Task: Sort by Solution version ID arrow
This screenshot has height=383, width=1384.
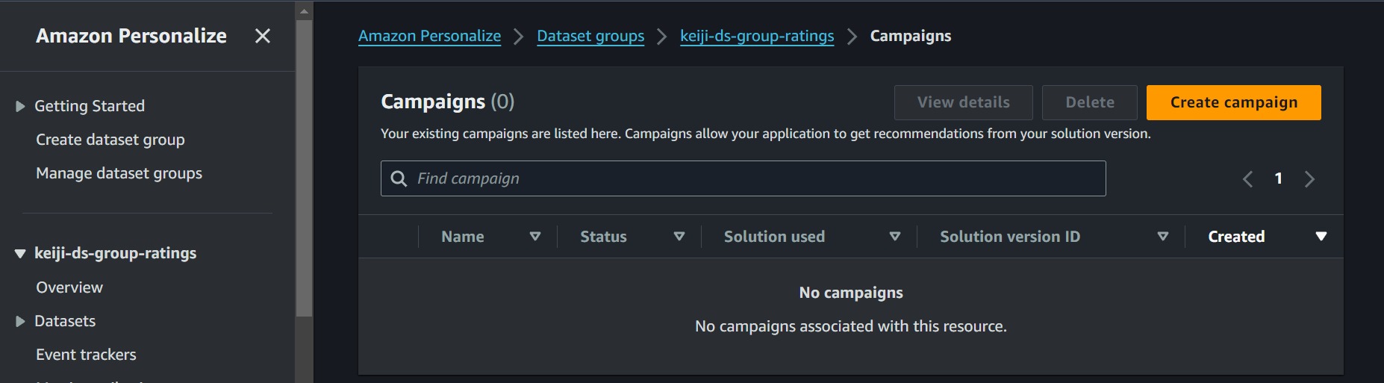Action: tap(1163, 237)
